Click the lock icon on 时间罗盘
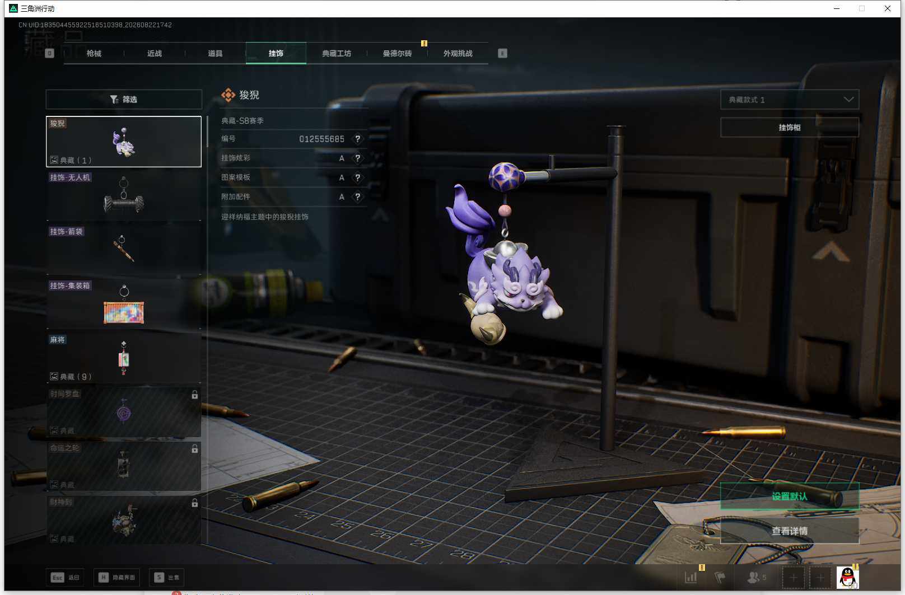 point(195,395)
